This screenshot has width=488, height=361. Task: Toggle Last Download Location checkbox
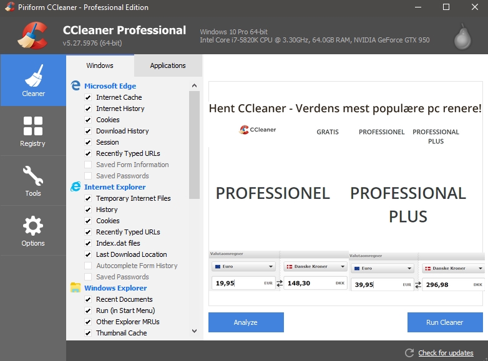point(88,254)
